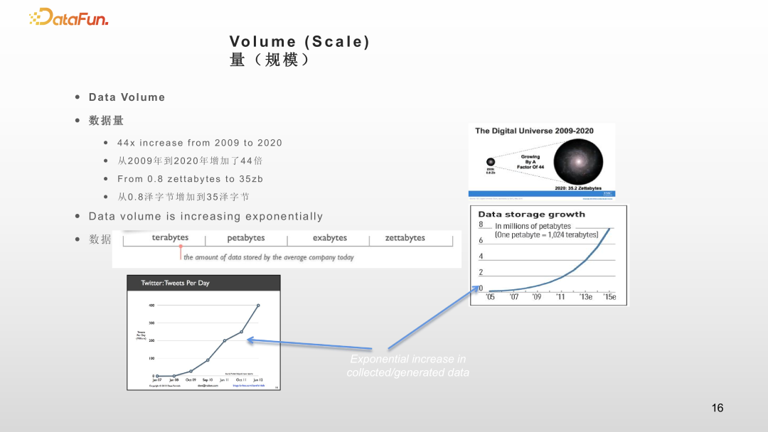
Task: Select the "Volume (Scale)" slide title
Action: [299, 42]
